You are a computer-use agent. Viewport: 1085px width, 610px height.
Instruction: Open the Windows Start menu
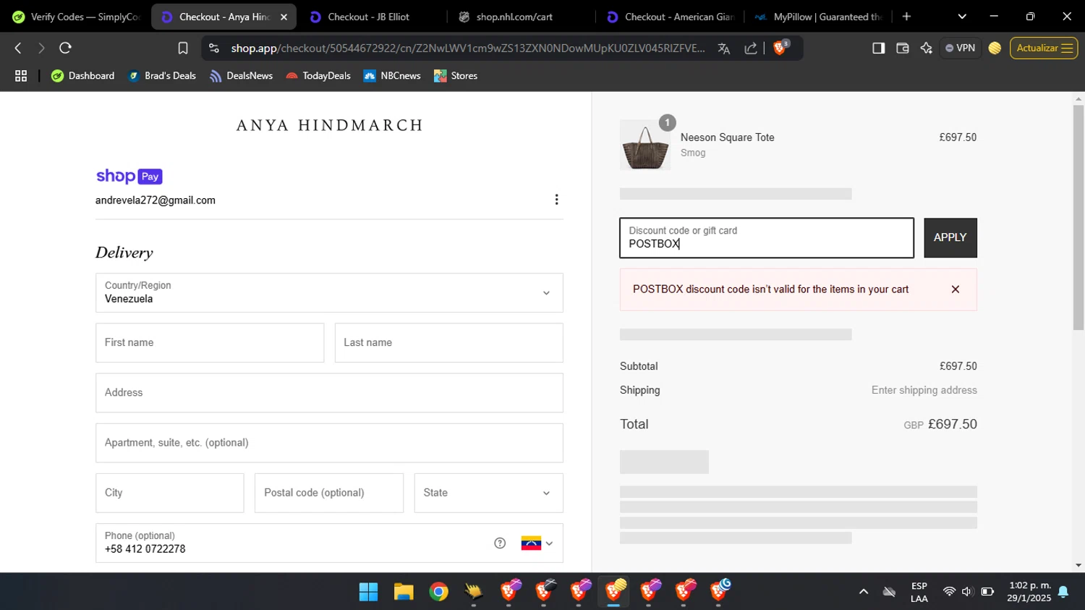[x=368, y=592]
